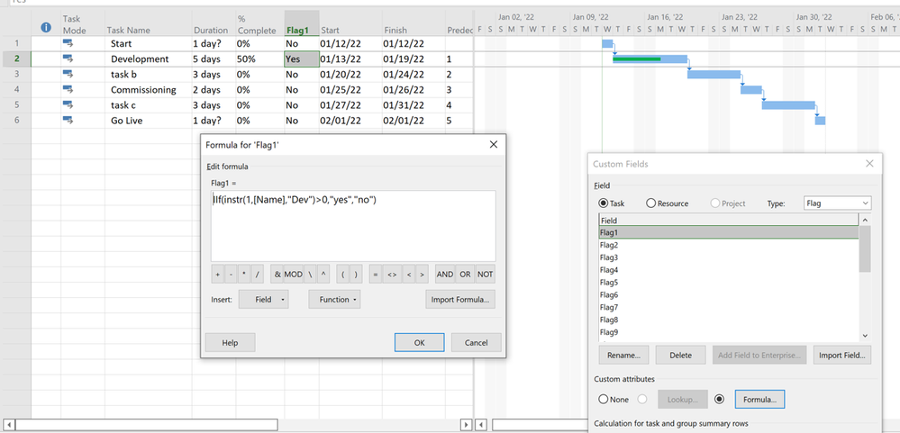
Task: Select Flag2 in the field list
Action: (x=729, y=245)
